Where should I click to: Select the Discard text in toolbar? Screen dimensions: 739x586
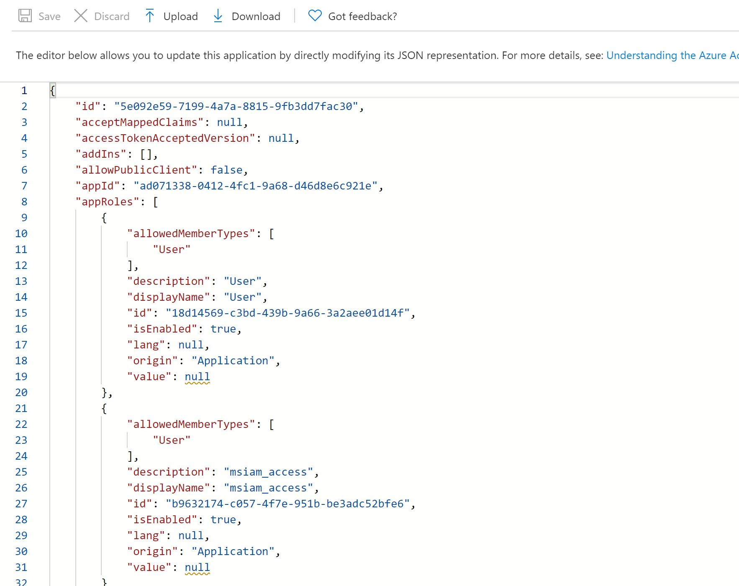112,16
